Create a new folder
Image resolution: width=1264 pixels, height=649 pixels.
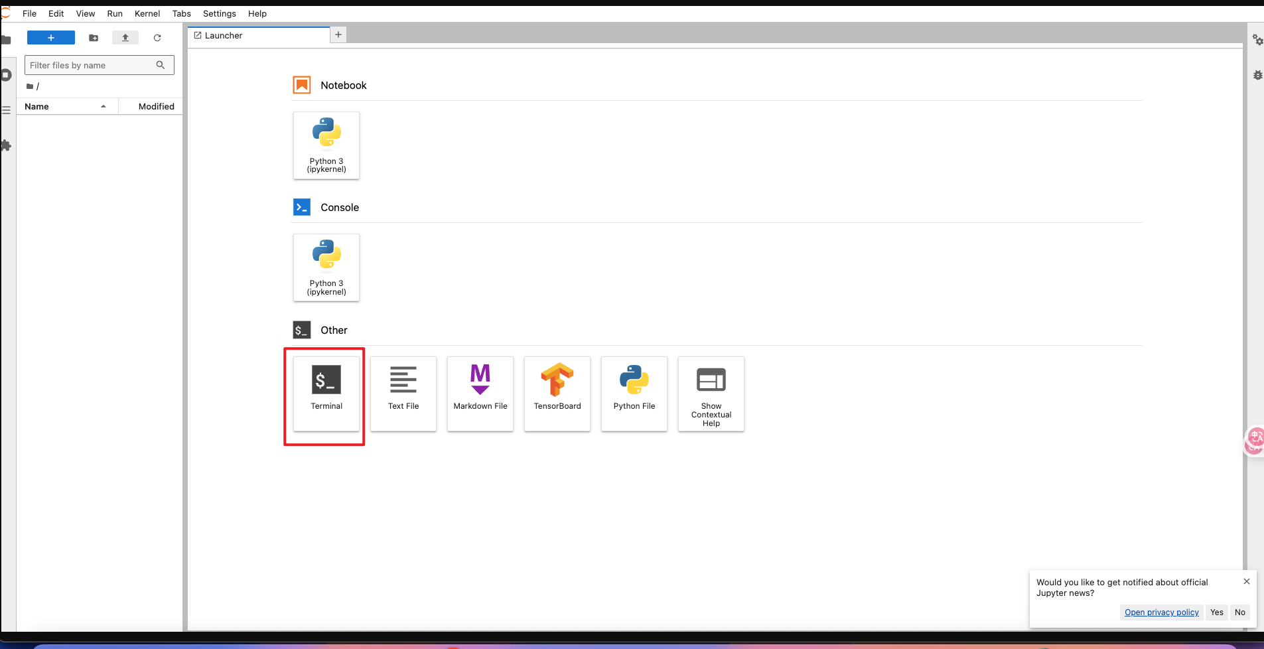tap(94, 38)
